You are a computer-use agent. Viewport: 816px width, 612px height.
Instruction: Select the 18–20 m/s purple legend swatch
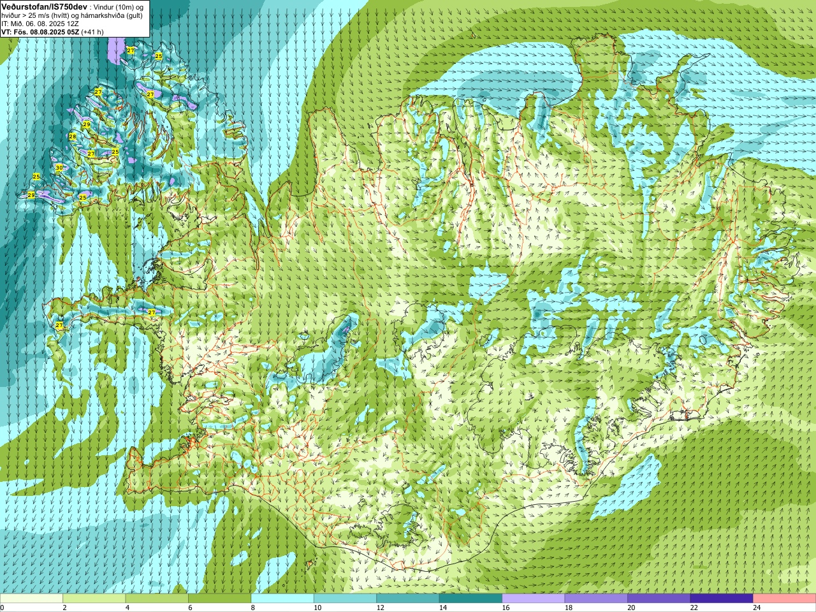pos(596,598)
